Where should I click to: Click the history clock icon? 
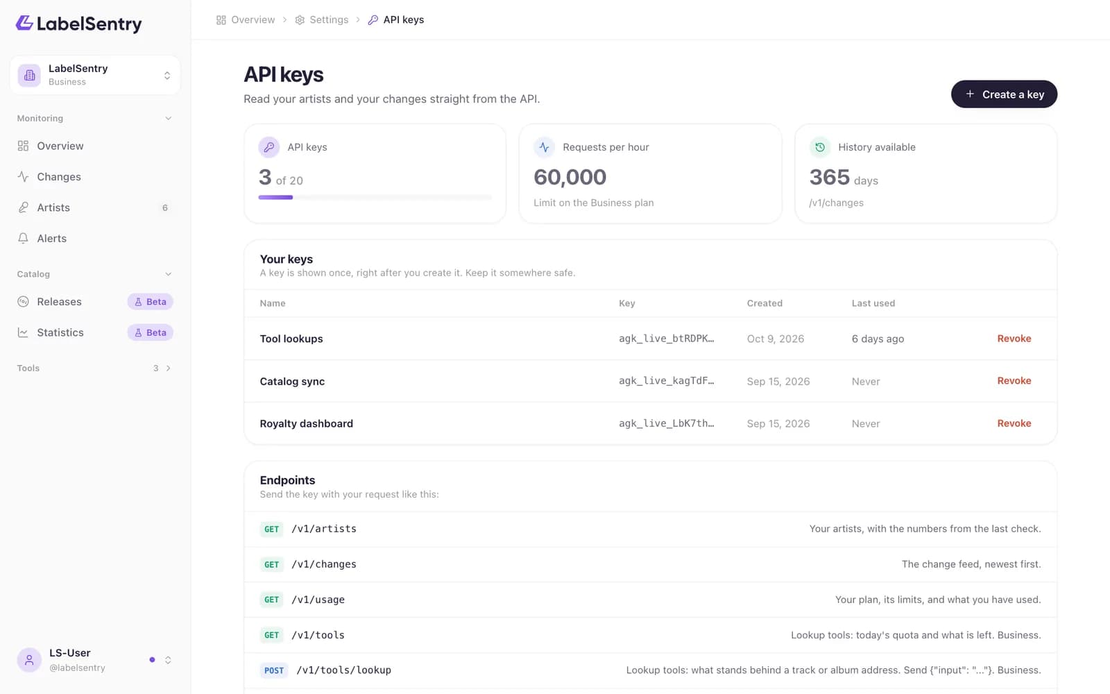point(820,147)
